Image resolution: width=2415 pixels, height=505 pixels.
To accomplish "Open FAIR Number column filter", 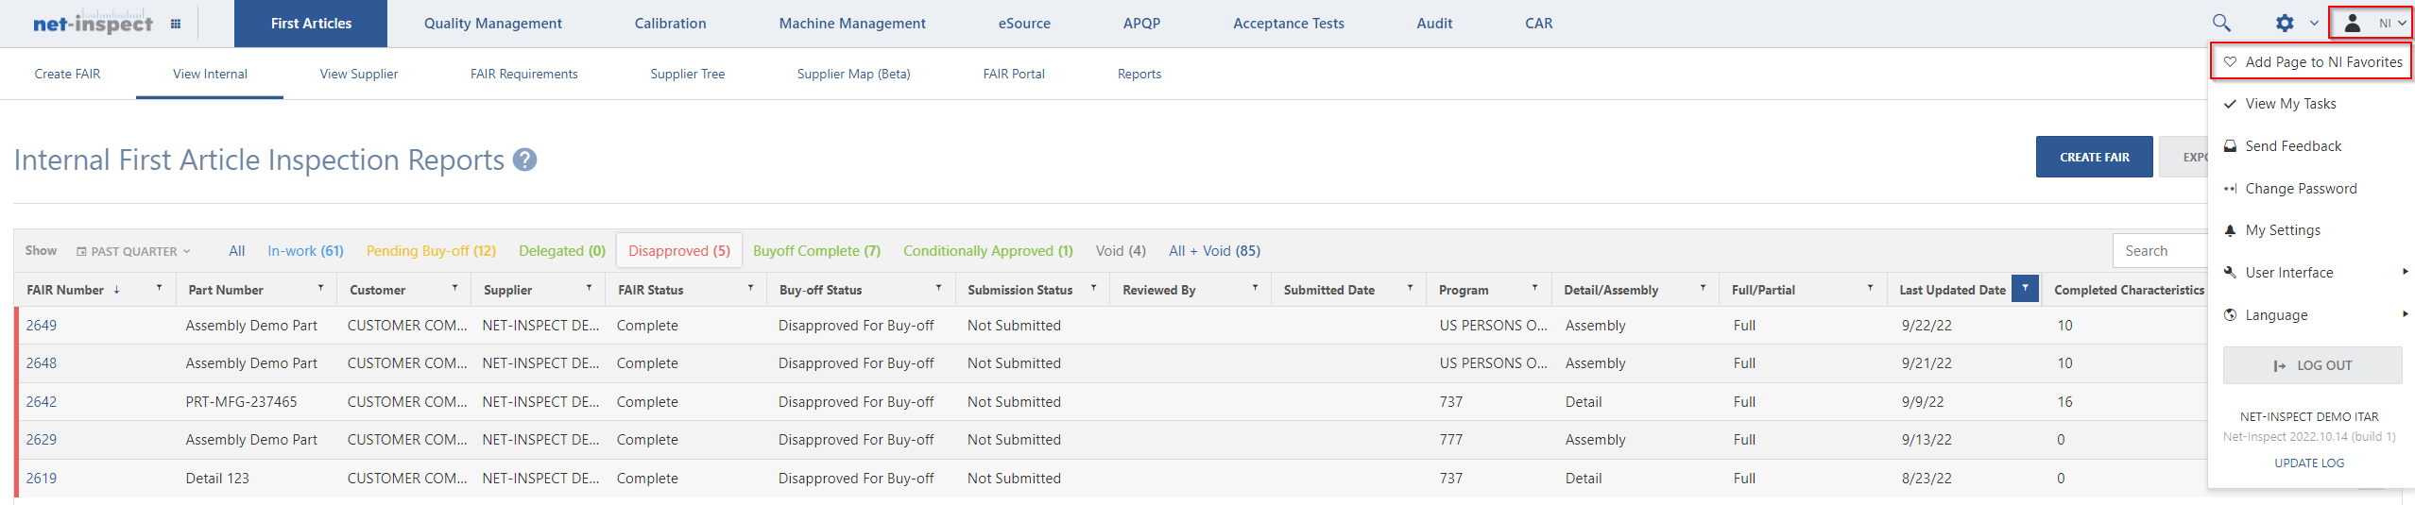I will click(x=159, y=287).
